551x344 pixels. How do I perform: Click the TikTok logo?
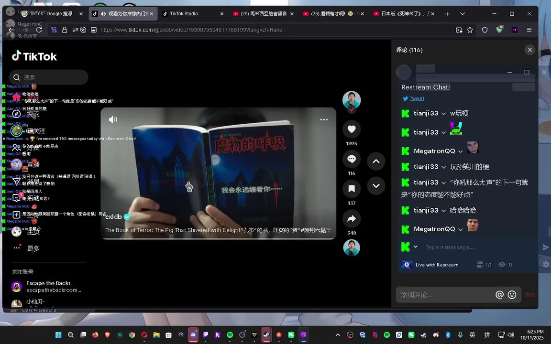click(x=34, y=56)
